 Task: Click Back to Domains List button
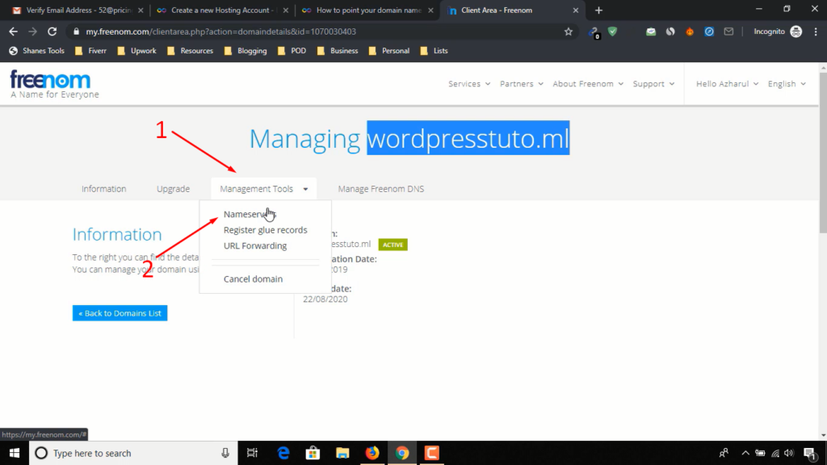click(120, 313)
